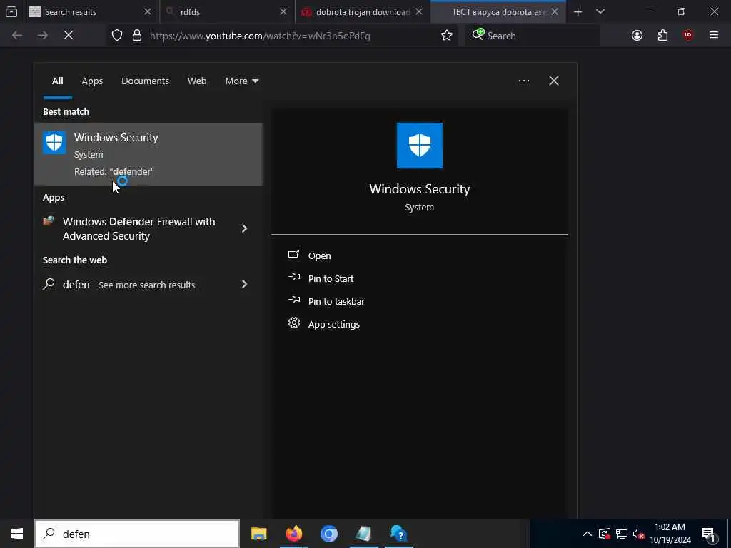Open the Firefox hamburger menu
Viewport: 731px width, 548px height.
tap(713, 35)
